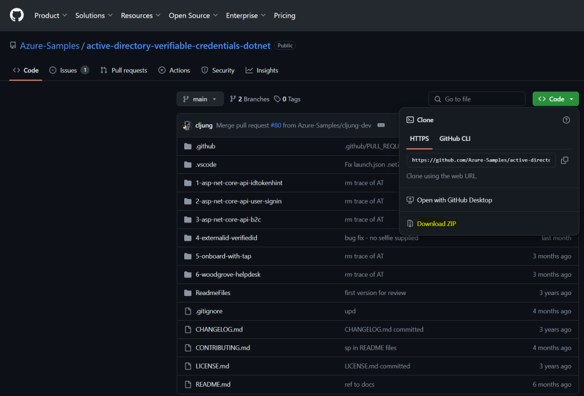The height and width of the screenshot is (396, 584).
Task: Click the CHANGELOG.md file icon
Action: click(x=188, y=329)
